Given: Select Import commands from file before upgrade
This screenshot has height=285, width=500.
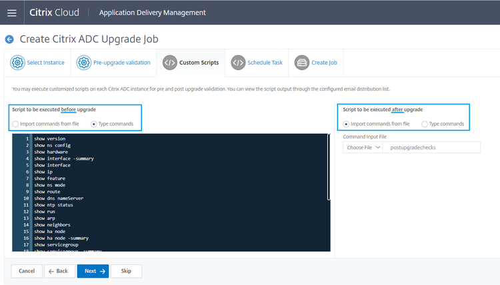Looking at the screenshot, I should pyautogui.click(x=15, y=124).
